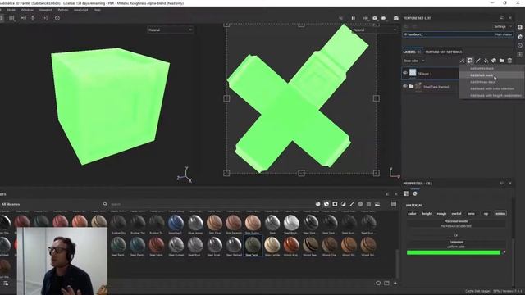
Task: Open the 3D viewport Material dropdown
Action: pos(170,29)
